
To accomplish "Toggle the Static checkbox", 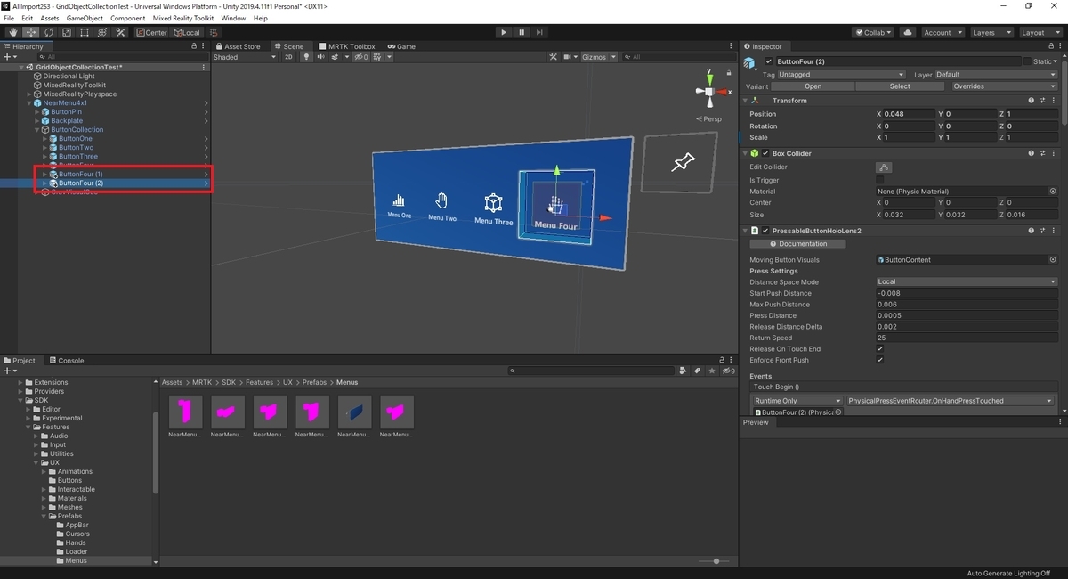I will click(x=1027, y=61).
